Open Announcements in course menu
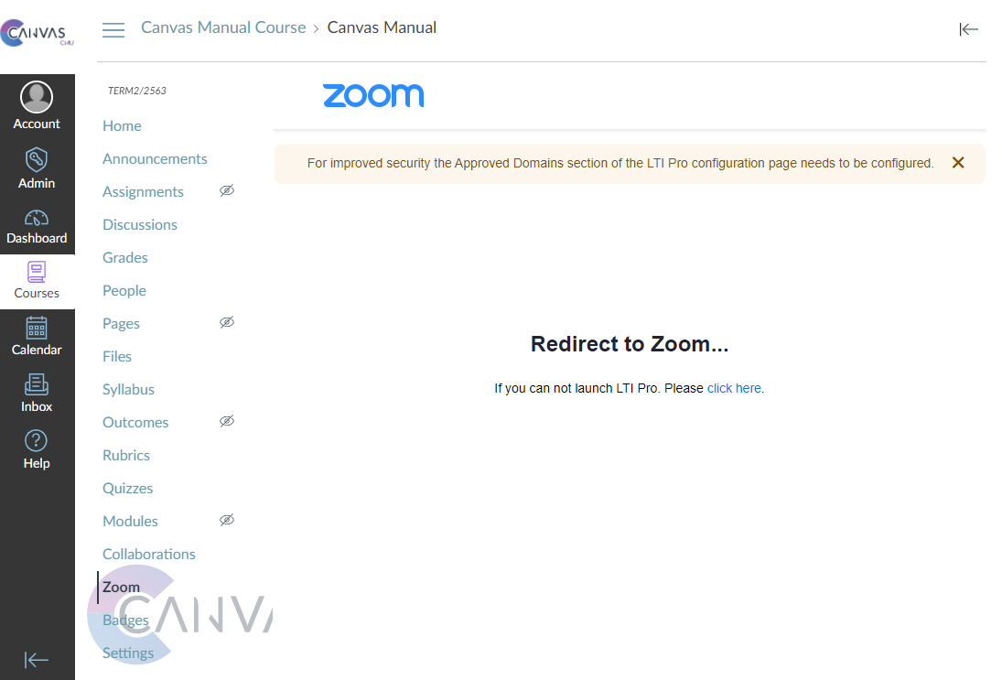 click(x=155, y=158)
